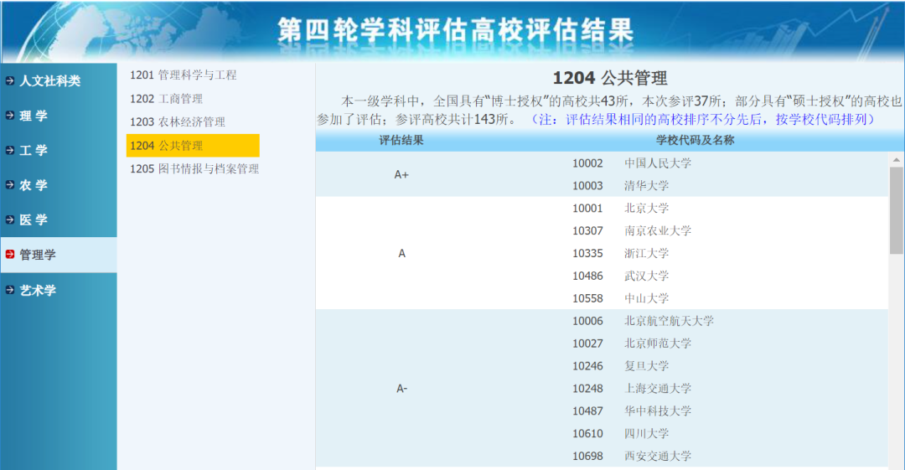Click school code 10335
The image size is (905, 470).
(x=587, y=254)
